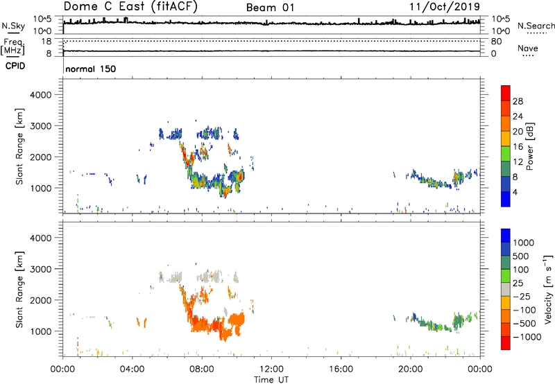This screenshot has height=384, width=555.
Task: Click the velocity panel 'Slant Range [km]' label
Action: pyautogui.click(x=19, y=290)
